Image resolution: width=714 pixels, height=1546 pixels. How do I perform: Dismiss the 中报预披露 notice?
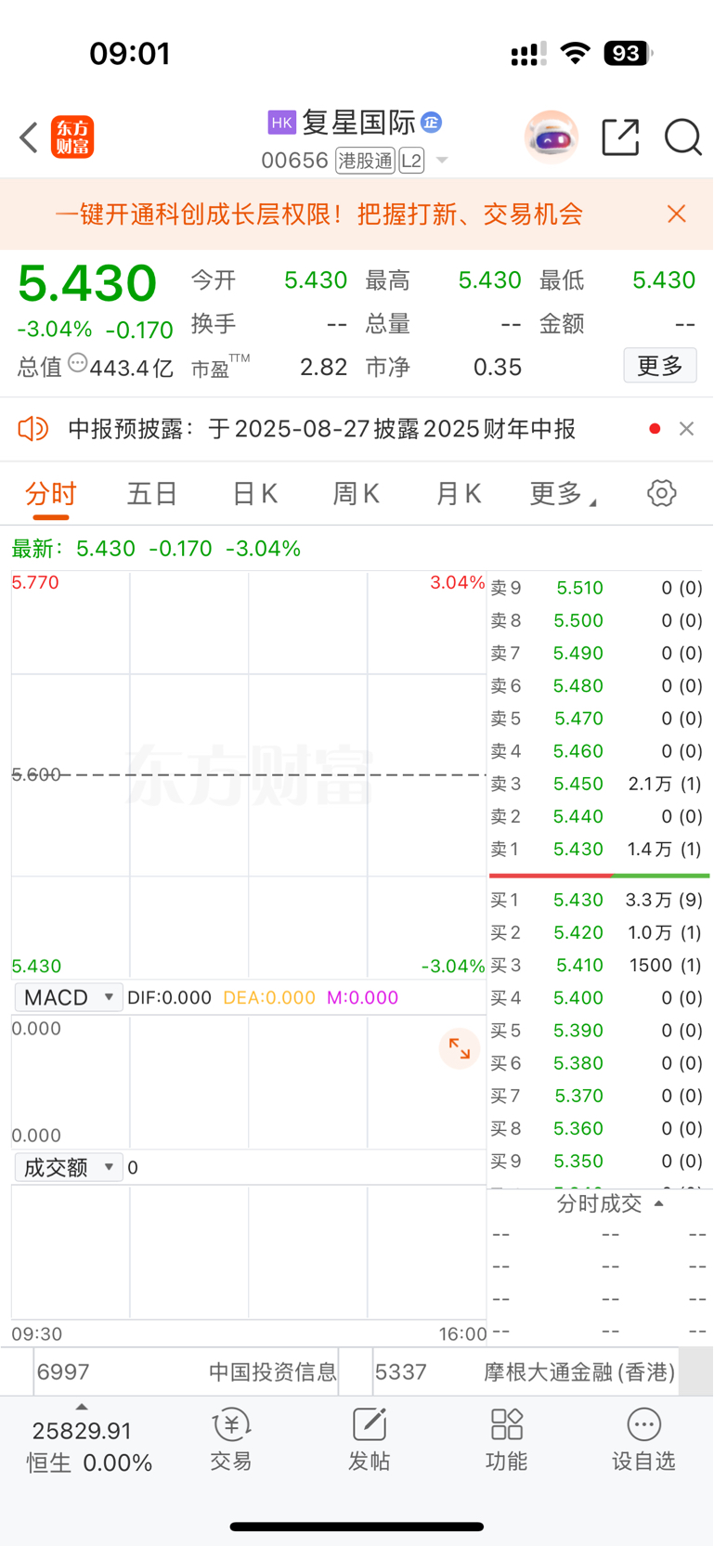click(686, 429)
